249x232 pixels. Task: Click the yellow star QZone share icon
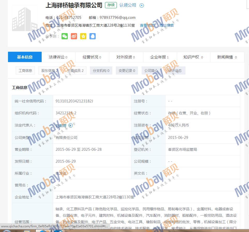click(x=83, y=36)
